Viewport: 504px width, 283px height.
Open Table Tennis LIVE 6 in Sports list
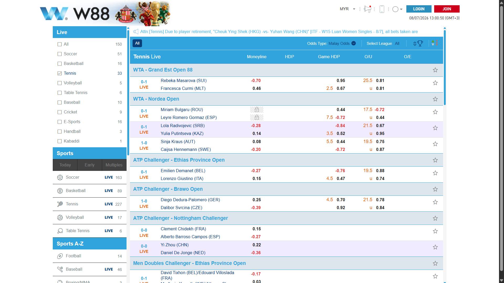[90, 231]
